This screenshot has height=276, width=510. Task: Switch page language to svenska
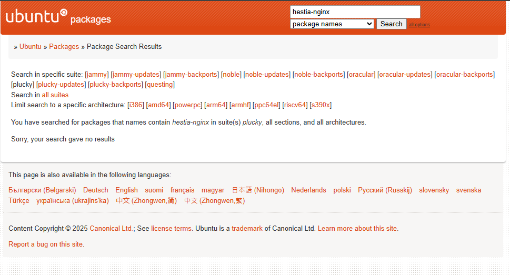469,190
